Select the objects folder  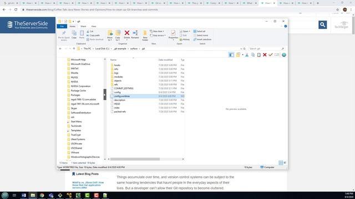click(x=118, y=81)
